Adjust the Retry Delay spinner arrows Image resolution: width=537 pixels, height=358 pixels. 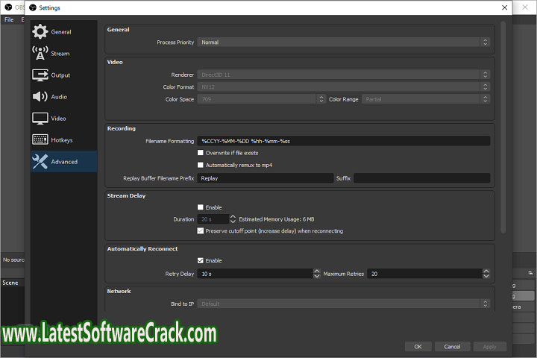click(316, 274)
